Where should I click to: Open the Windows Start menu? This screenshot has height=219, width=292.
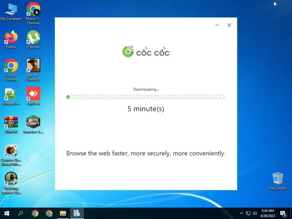(x=7, y=213)
